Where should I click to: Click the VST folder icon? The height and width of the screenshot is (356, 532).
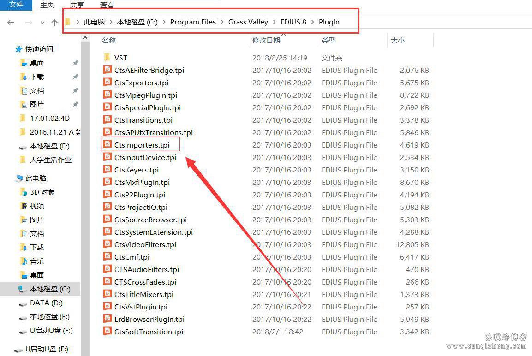[107, 57]
